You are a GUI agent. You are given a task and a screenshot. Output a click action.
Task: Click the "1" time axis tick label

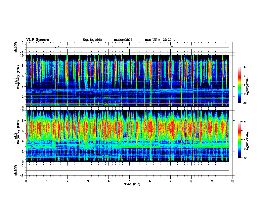click(x=47, y=181)
